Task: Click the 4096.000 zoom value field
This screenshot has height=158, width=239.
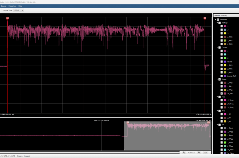Action: [192, 152]
